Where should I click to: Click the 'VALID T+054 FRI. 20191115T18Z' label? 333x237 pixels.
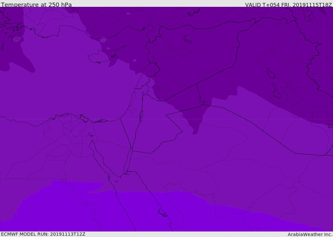coord(289,5)
